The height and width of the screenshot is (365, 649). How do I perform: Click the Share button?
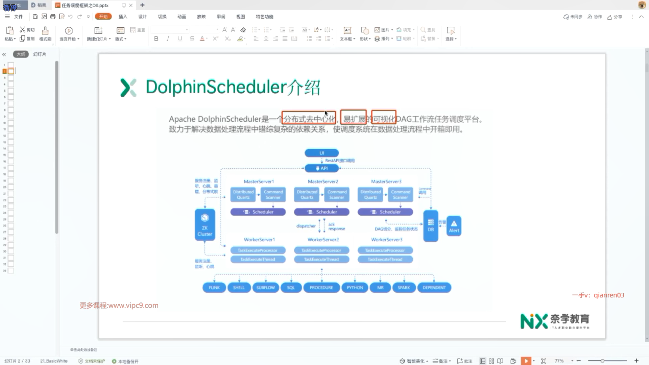click(x=615, y=17)
